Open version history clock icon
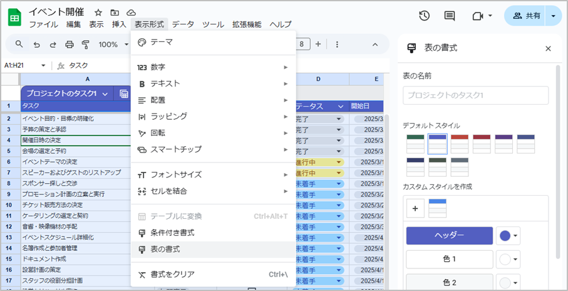Viewport: 568px width, 291px height. (x=424, y=16)
